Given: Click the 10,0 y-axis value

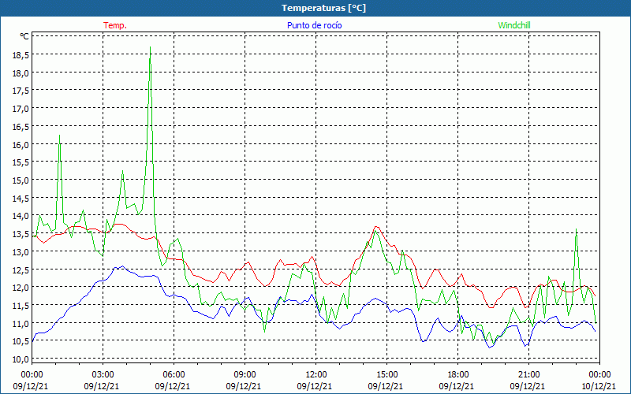Looking at the screenshot, I should coord(21,359).
